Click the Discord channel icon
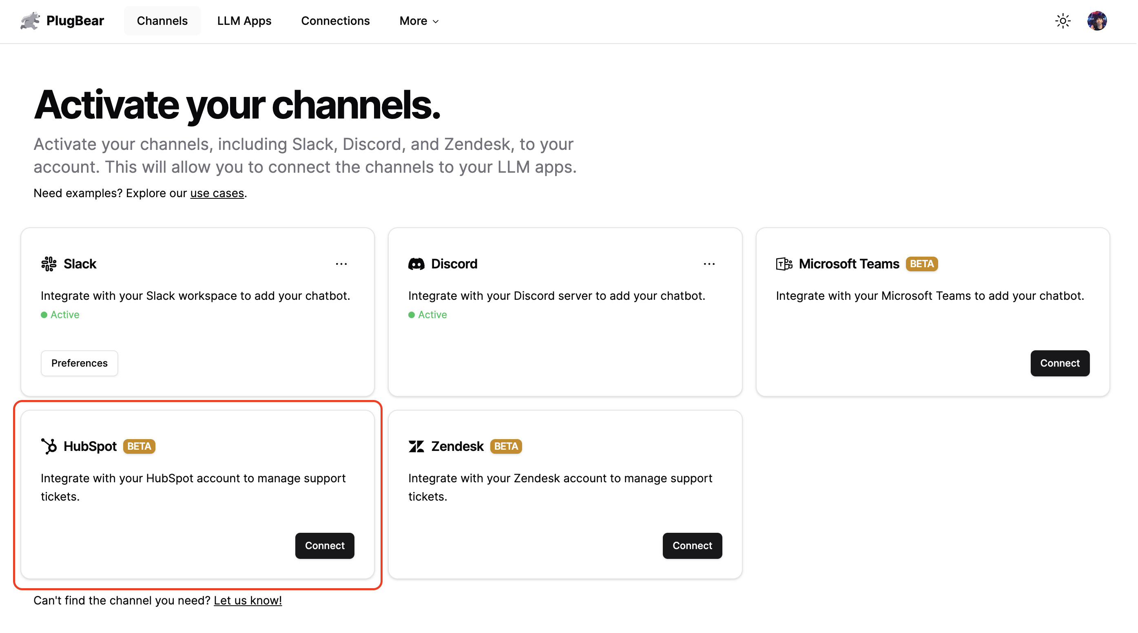Screen dimensions: 1138x633 (416, 264)
